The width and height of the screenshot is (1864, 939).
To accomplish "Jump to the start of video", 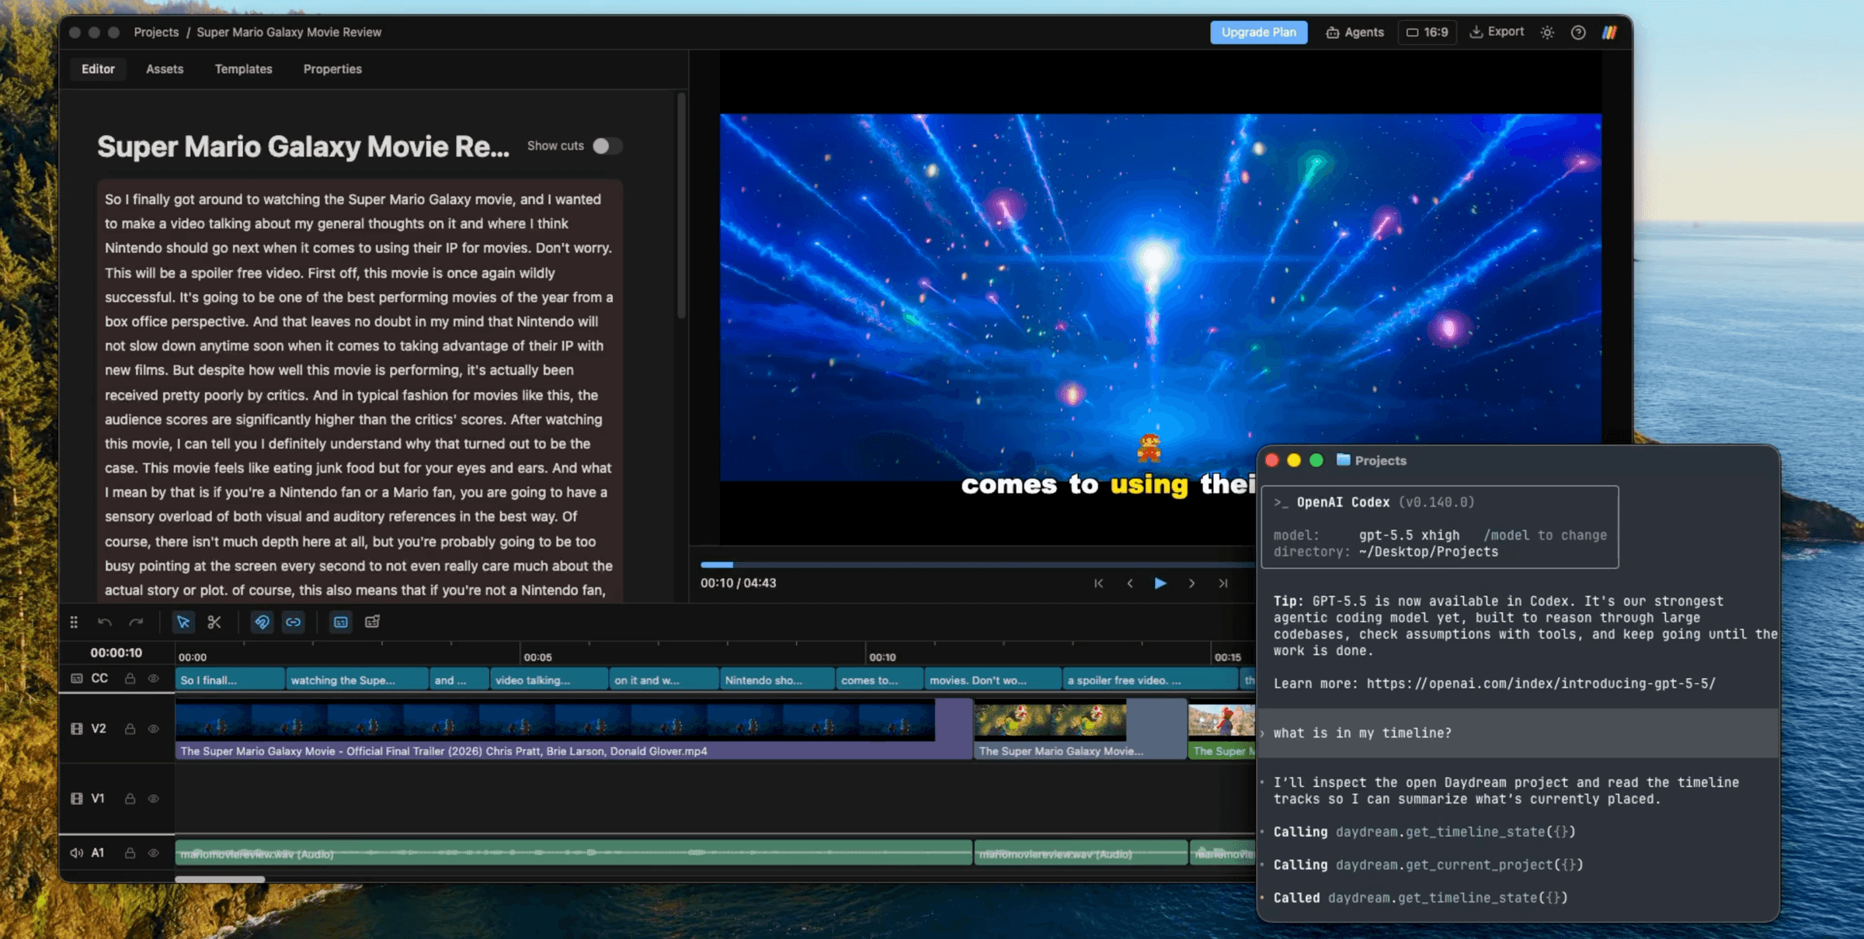I will tap(1098, 584).
